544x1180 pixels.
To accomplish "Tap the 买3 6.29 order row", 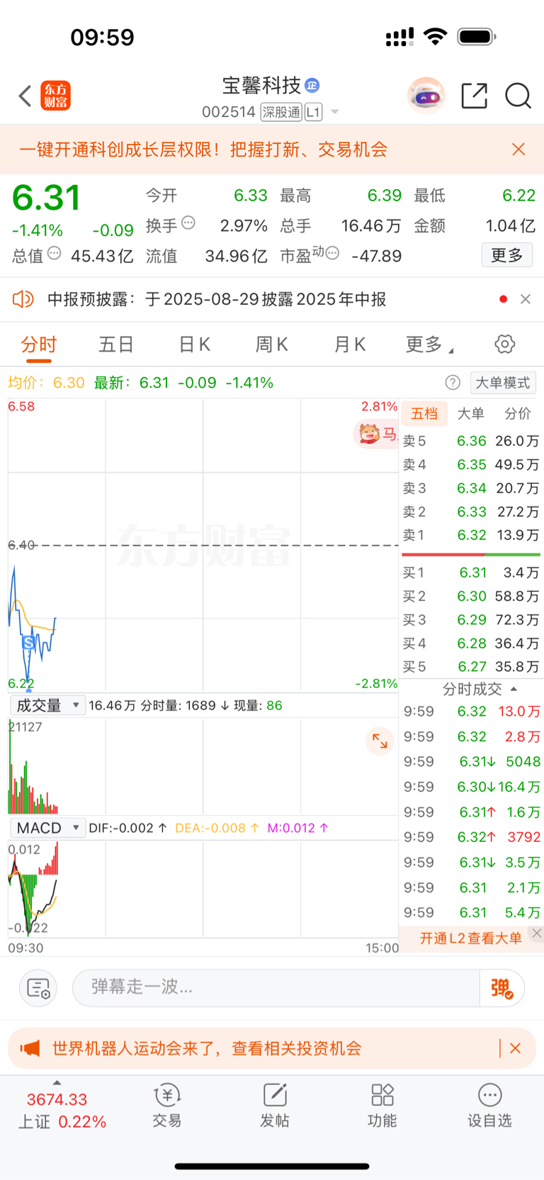I will 471,620.
